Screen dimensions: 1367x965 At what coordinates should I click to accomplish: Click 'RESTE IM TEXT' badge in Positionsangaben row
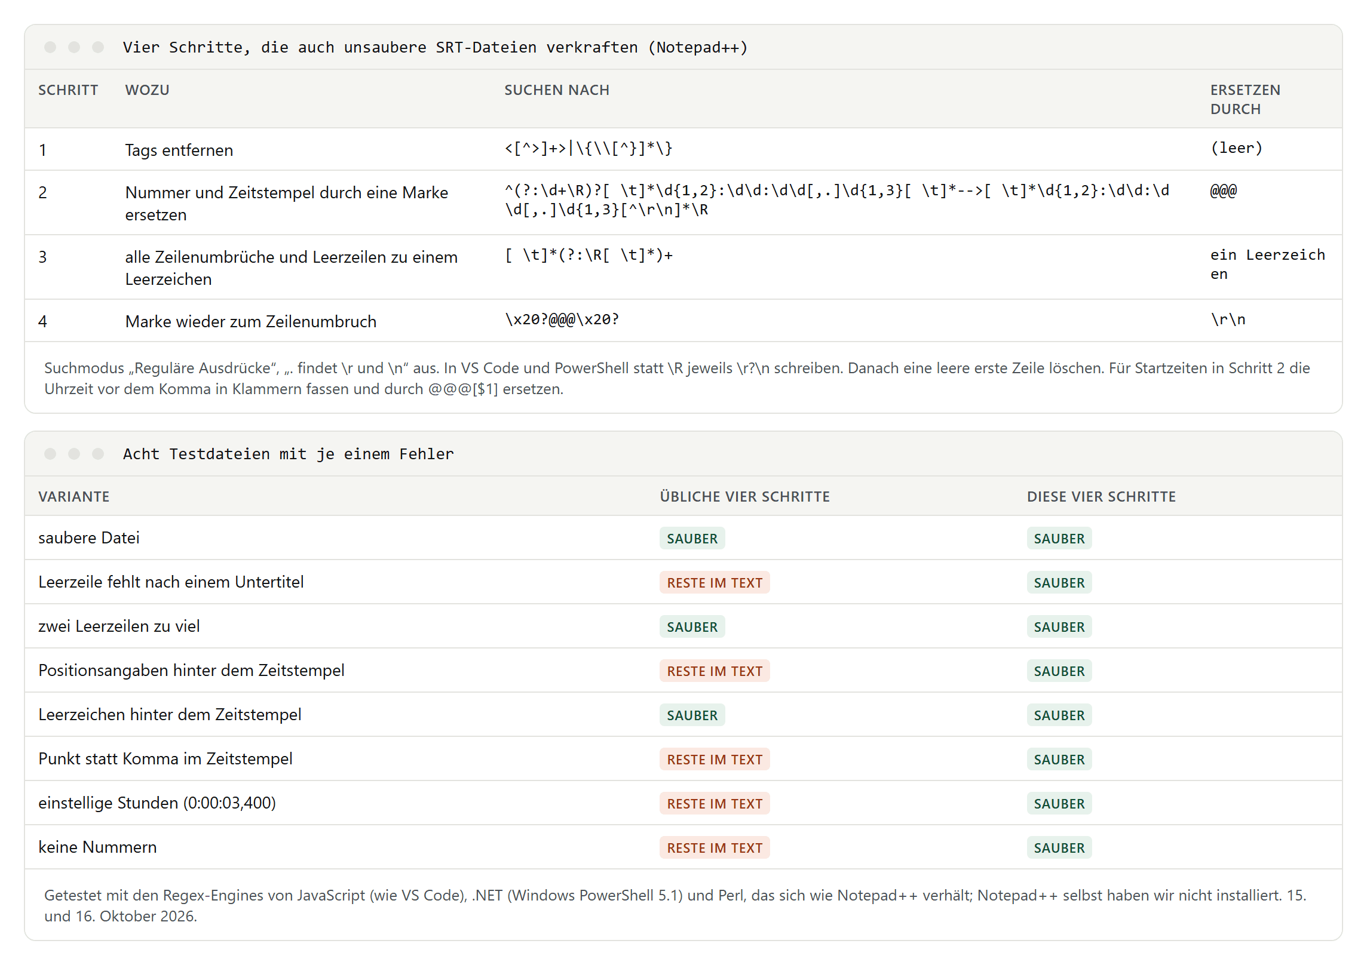715,671
